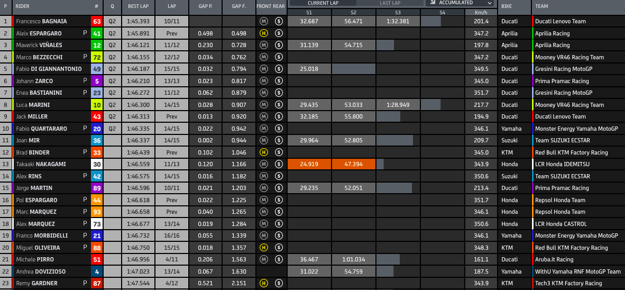Click Marc Marquez's front medium tyre icon
625x290 pixels.
pos(263,212)
